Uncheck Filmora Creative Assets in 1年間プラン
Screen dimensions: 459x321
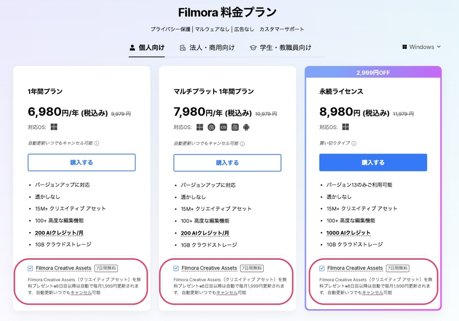coord(30,268)
